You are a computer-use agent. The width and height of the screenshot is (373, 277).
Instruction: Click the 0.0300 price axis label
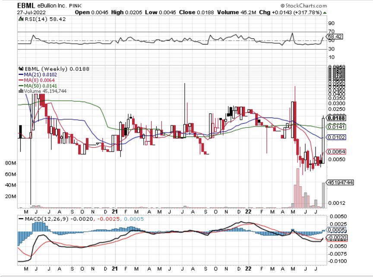[x=337, y=103]
